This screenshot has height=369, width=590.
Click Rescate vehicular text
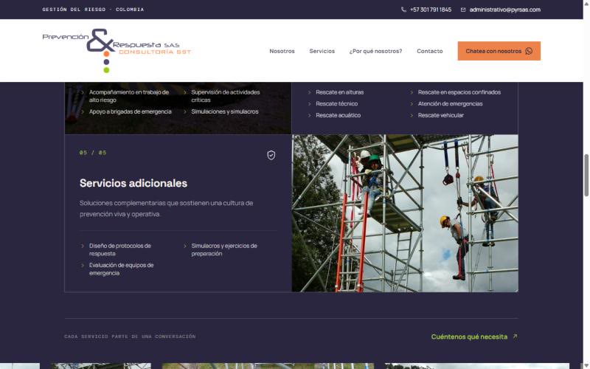point(440,115)
